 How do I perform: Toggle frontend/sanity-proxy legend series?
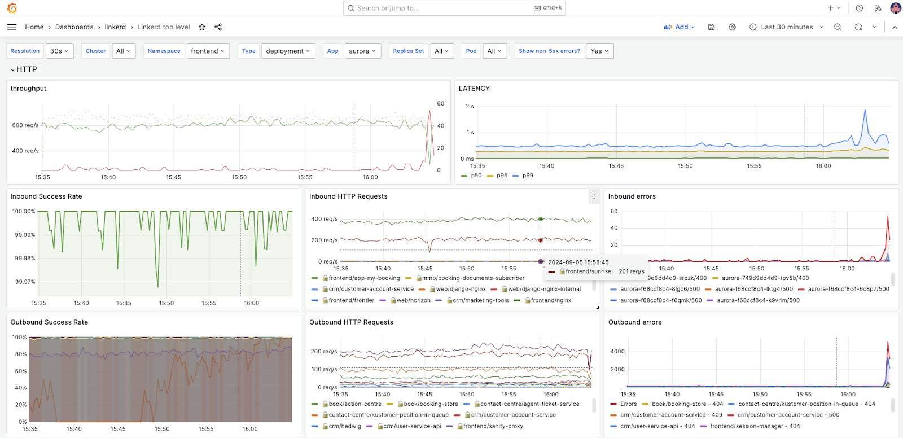[x=490, y=426]
